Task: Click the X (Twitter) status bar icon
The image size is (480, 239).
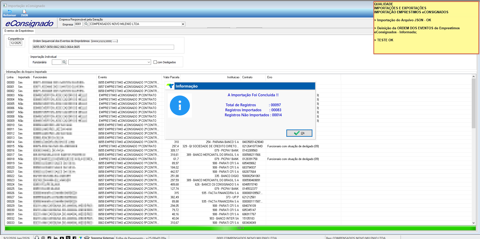Action: click(x=68, y=237)
